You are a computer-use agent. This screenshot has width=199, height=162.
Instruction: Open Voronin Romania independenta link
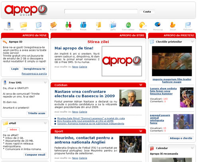tap(91, 124)
